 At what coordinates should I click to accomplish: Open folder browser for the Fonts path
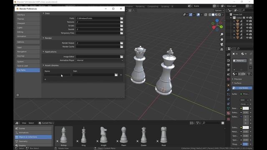pos(121,18)
